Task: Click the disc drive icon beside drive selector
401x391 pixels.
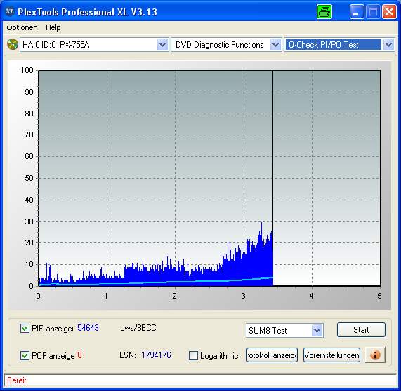Action: coord(13,44)
